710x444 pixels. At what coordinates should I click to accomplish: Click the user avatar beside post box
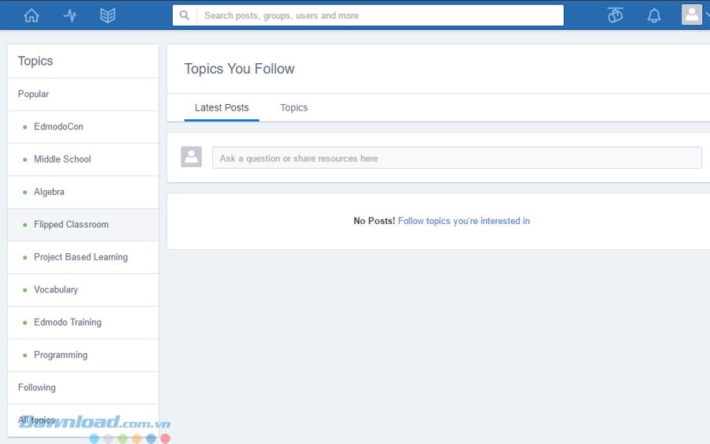[x=191, y=157]
